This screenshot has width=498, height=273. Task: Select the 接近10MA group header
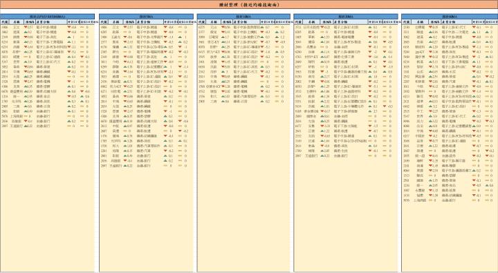pos(243,17)
